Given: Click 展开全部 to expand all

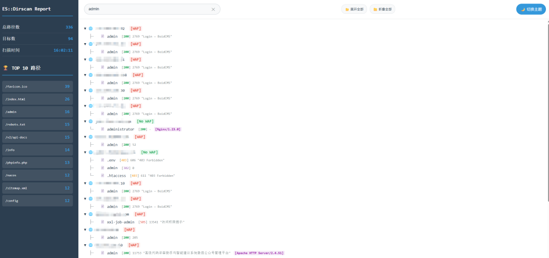Looking at the screenshot, I should pyautogui.click(x=354, y=9).
